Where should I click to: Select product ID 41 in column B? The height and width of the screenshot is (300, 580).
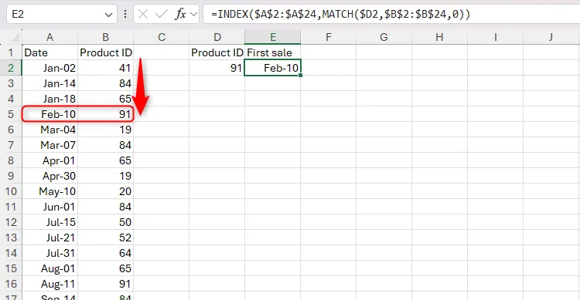pyautogui.click(x=106, y=68)
